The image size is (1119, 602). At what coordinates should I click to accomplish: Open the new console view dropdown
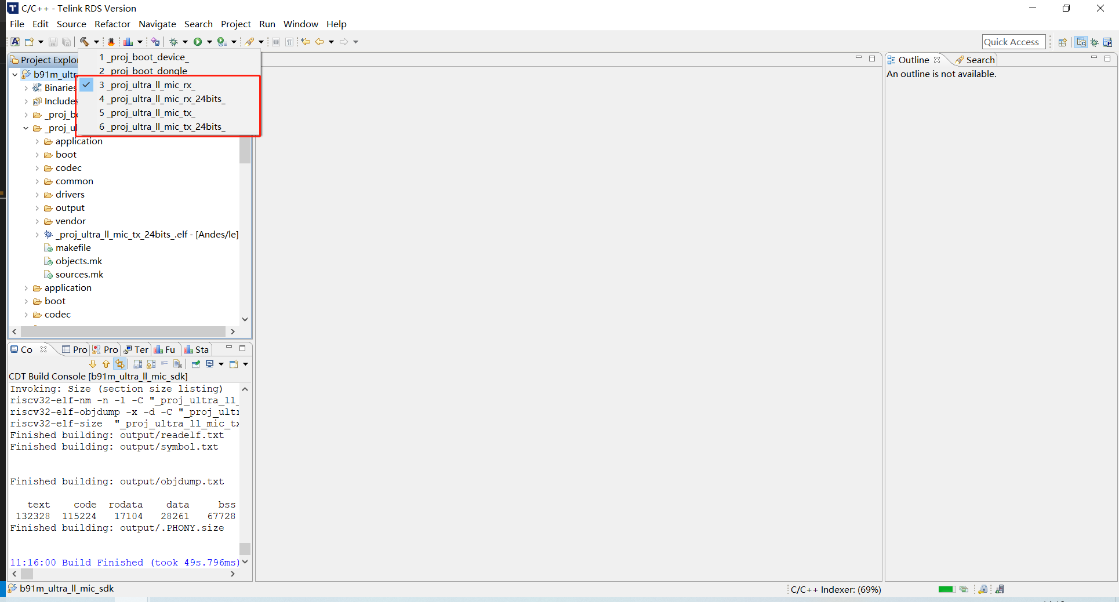click(245, 364)
